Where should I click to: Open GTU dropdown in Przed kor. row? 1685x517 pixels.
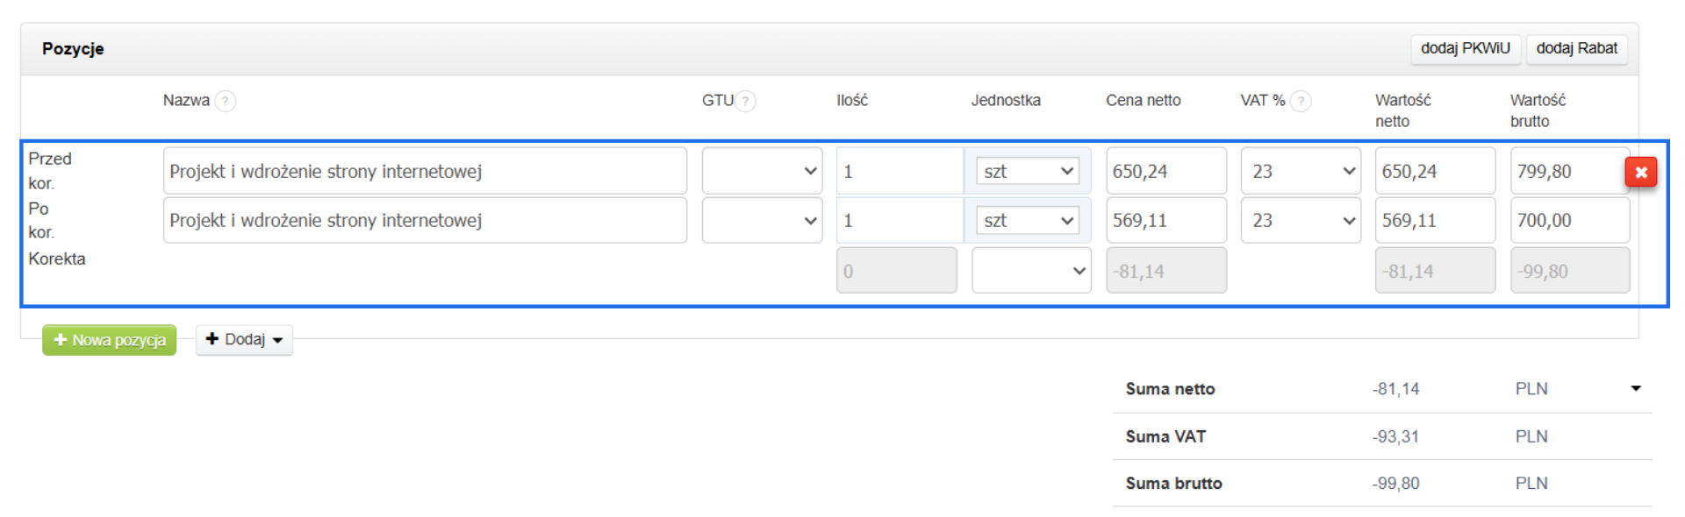point(762,171)
